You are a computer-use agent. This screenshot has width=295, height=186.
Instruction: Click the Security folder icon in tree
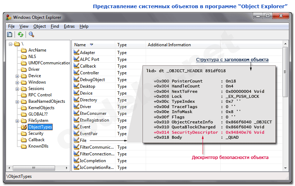point(24,133)
